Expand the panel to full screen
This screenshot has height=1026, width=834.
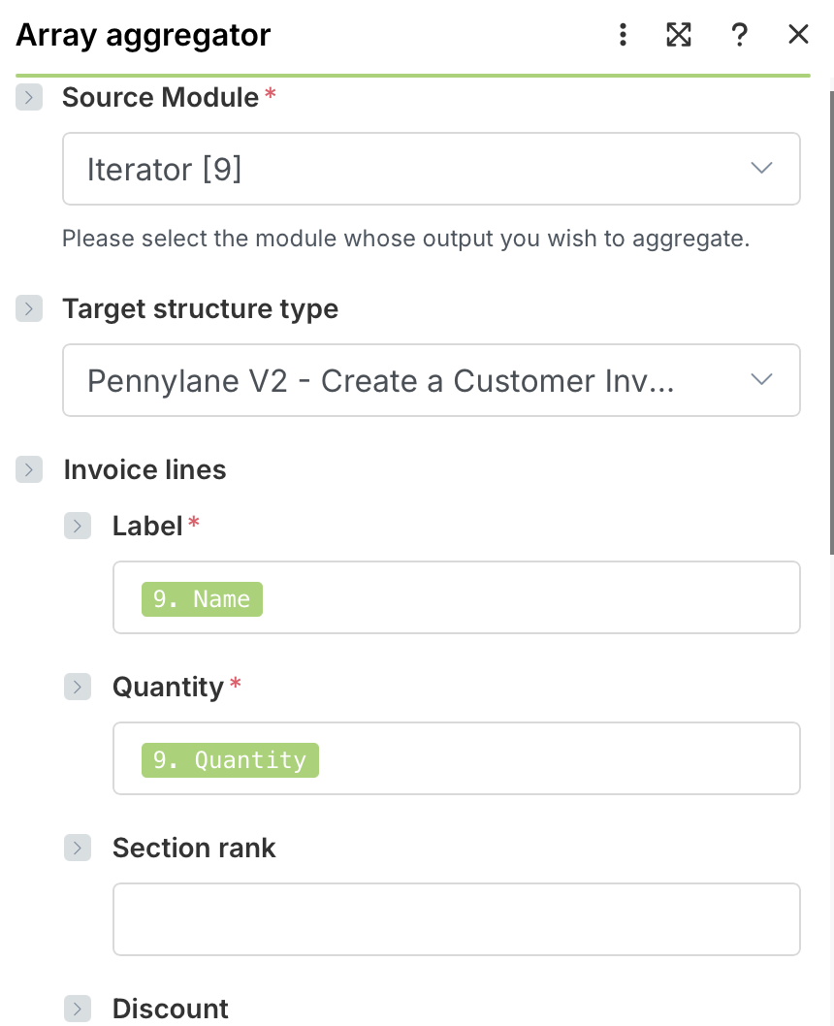click(x=679, y=36)
